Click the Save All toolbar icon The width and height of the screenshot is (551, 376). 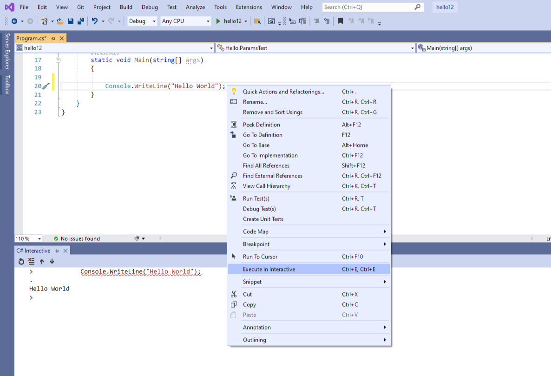[x=80, y=21]
